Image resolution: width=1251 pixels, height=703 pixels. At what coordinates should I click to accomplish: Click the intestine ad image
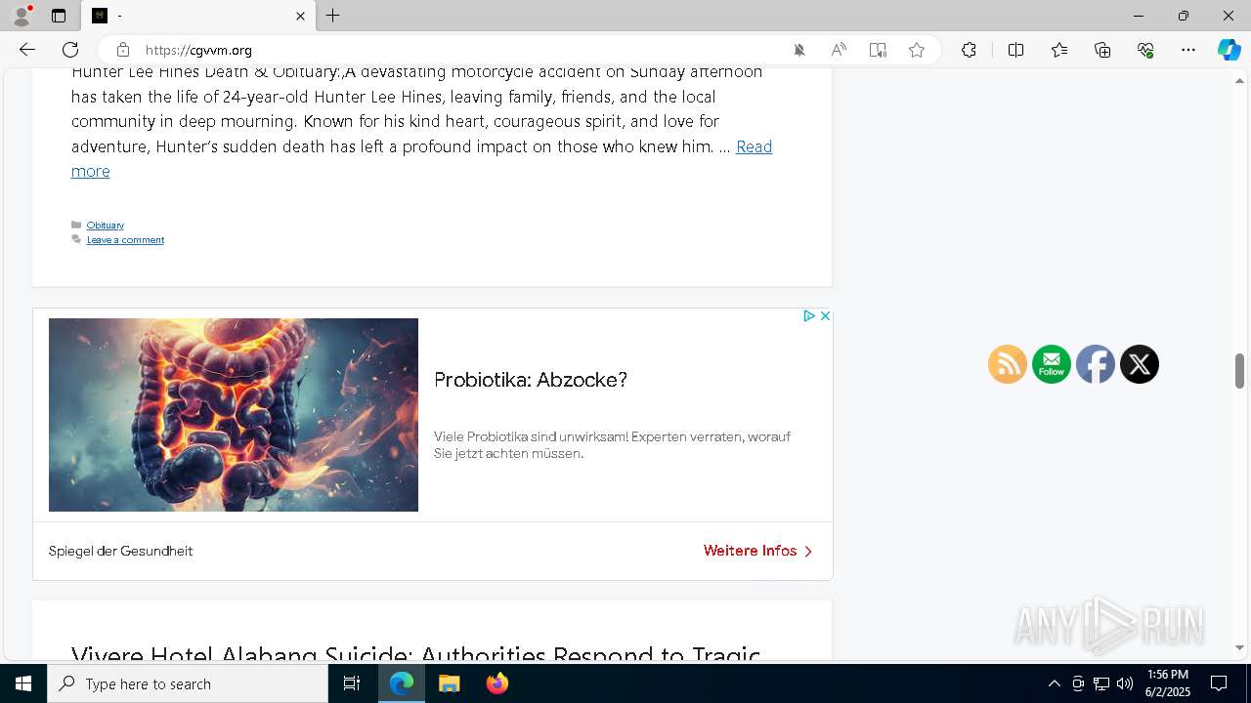click(234, 415)
